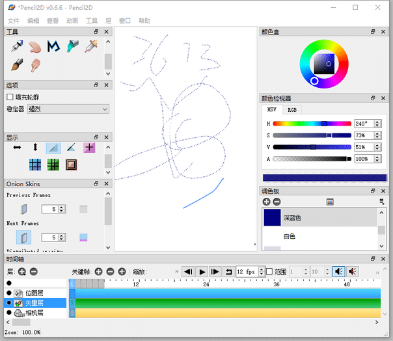Toggle visibility of 位图层
This screenshot has width=393, height=341.
click(x=9, y=293)
